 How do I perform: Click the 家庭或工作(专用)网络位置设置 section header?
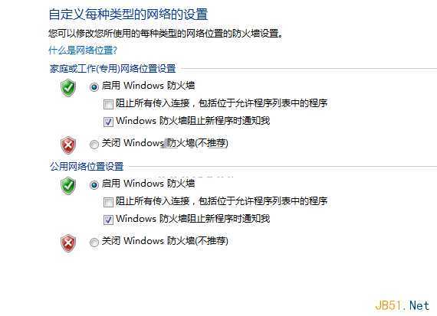(113, 68)
